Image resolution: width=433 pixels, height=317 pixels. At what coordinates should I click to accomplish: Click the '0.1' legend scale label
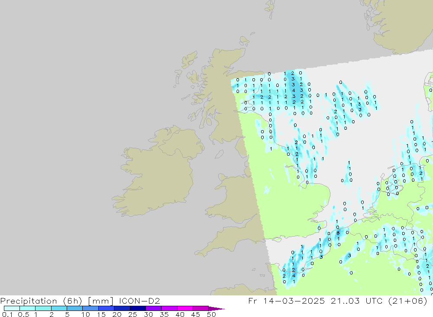(7, 314)
